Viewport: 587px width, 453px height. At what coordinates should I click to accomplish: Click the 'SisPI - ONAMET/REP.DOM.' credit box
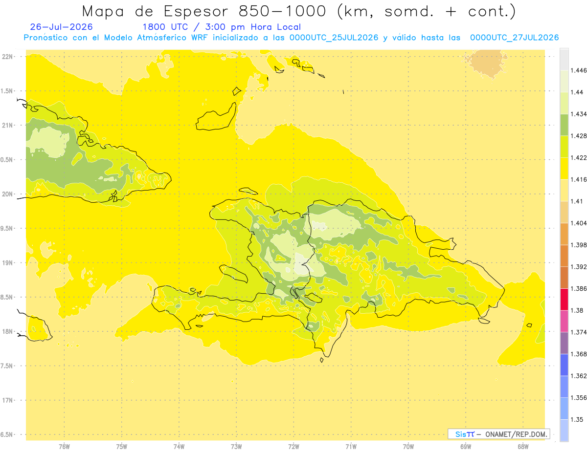coord(499,434)
